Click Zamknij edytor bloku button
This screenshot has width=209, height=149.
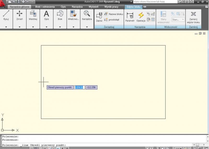coord(193,17)
